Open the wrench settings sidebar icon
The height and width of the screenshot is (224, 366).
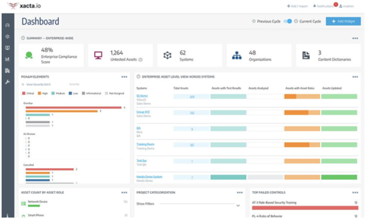point(7,82)
